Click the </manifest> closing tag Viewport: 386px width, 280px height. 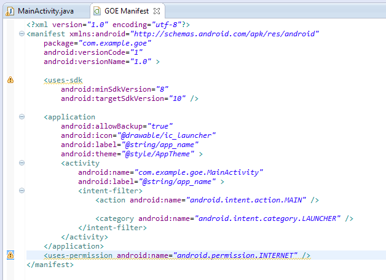(x=50, y=265)
